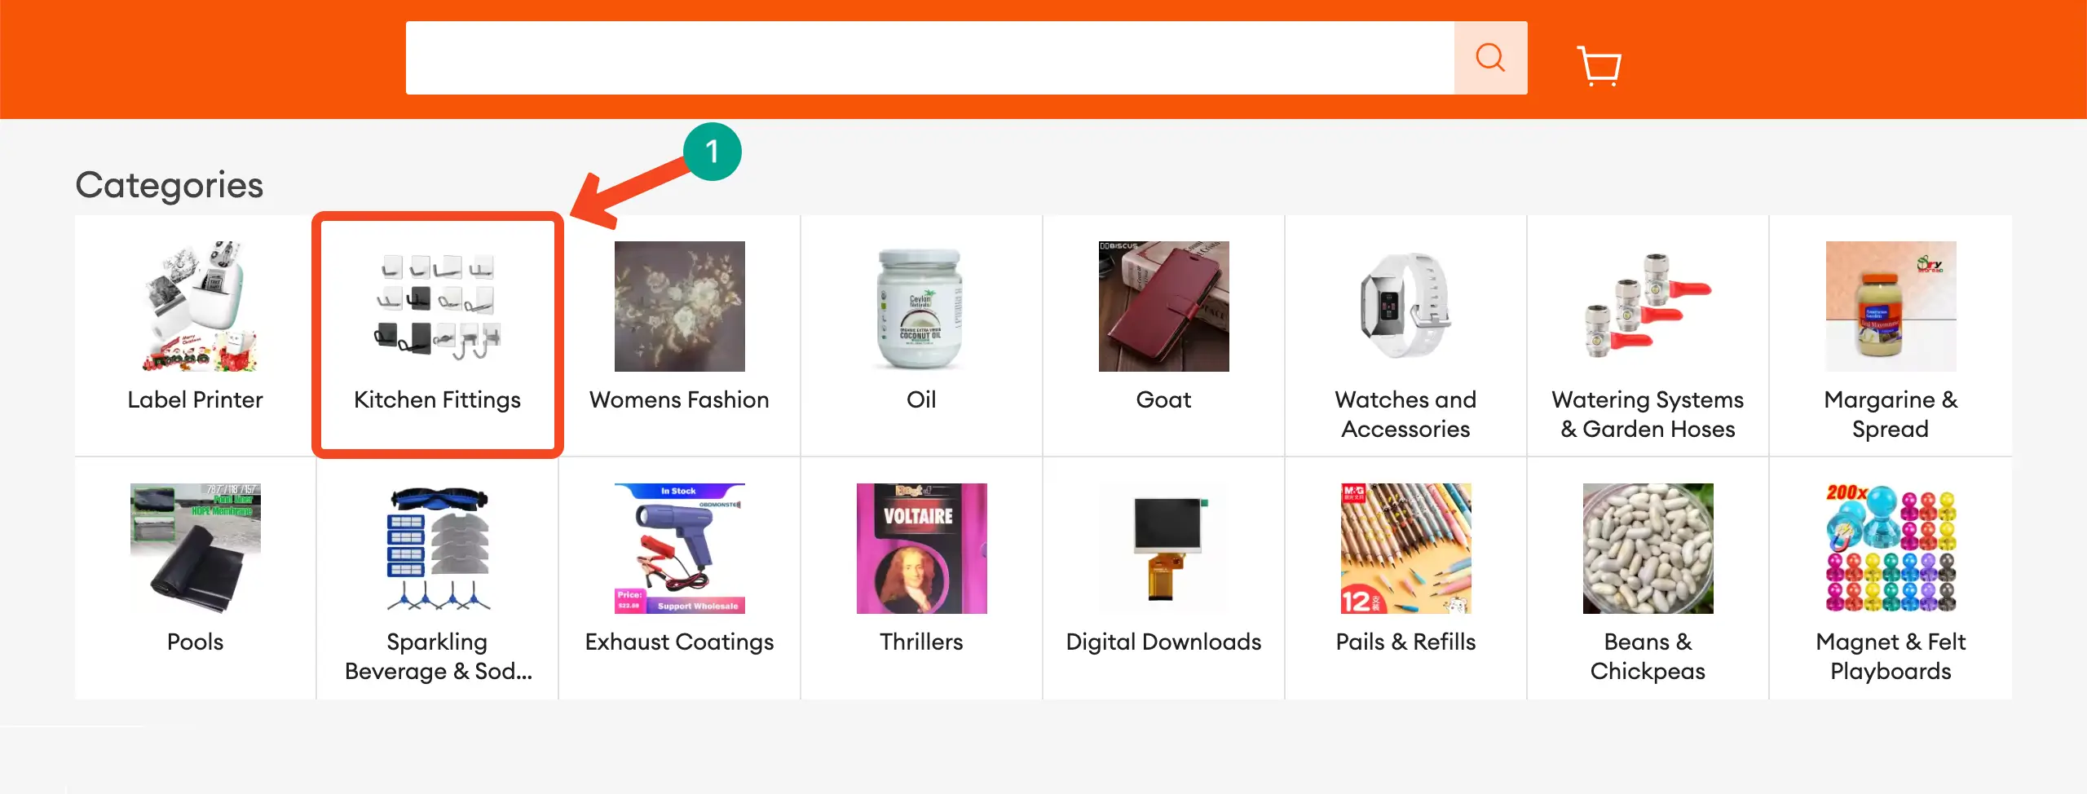Click the Label Printer category thumbnail
Viewport: 2087px width, 794px height.
coord(195,306)
